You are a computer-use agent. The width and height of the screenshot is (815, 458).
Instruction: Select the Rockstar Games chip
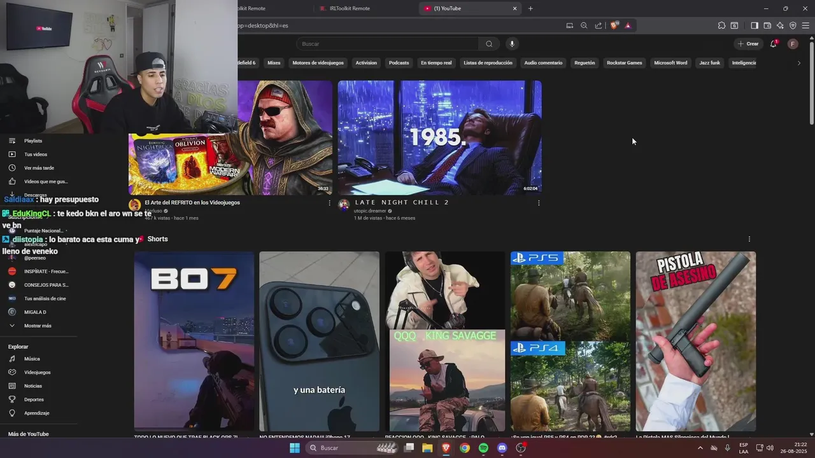pyautogui.click(x=625, y=63)
